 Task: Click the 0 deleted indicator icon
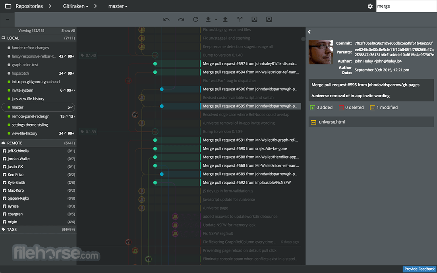(x=341, y=108)
